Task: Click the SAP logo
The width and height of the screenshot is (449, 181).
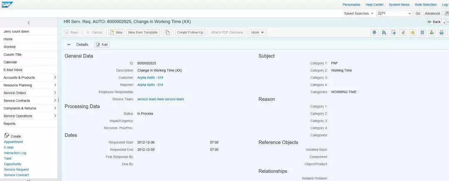Action: pos(7,4)
